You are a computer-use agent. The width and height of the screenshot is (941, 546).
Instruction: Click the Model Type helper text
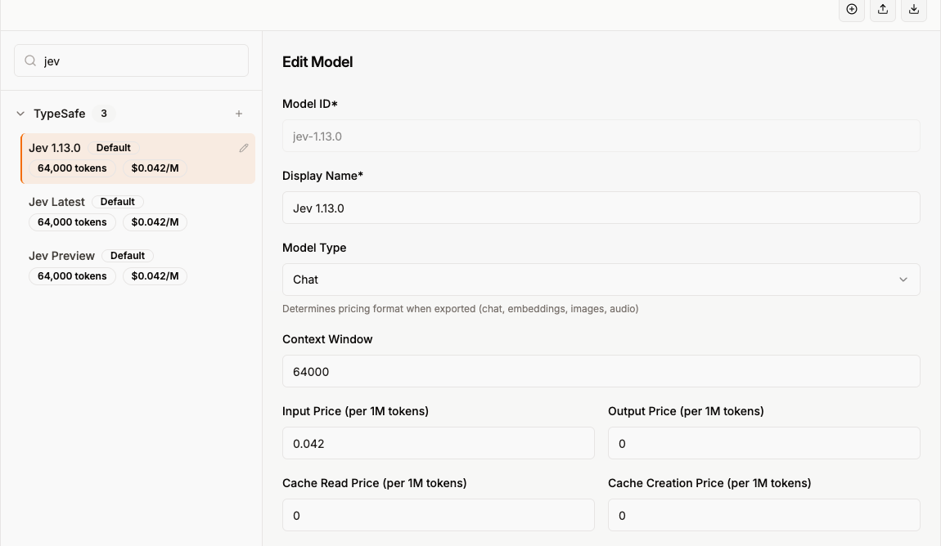pos(461,309)
